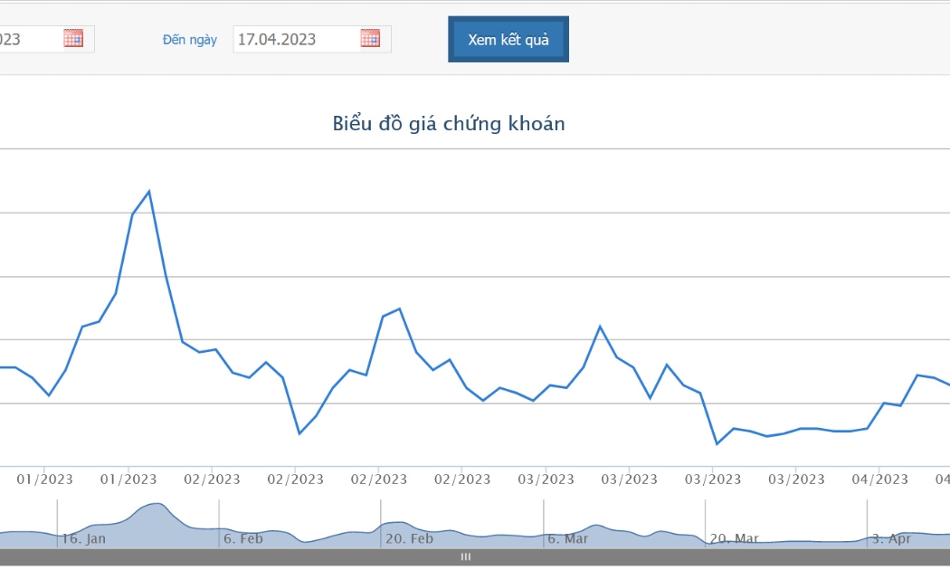Click the '16. Jan' marker in the navigator

pos(83,538)
